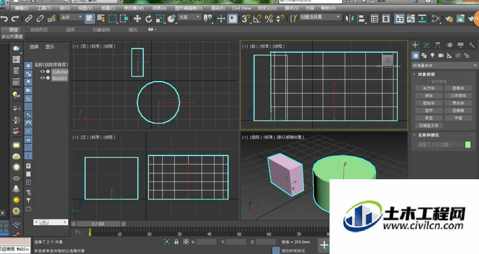Open the Utilities wrench panel tab
Image resolution: width=479 pixels, height=254 pixels.
pyautogui.click(x=472, y=45)
